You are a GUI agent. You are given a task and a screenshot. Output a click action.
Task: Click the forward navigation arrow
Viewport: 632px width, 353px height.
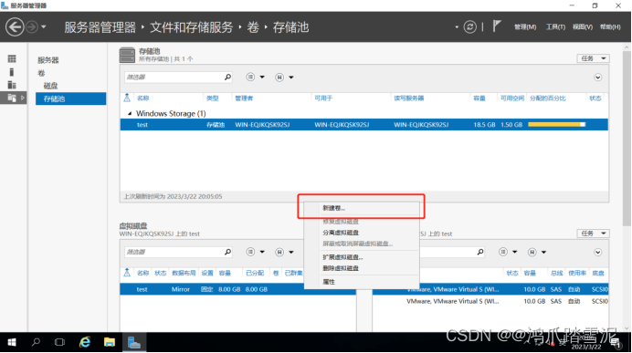pyautogui.click(x=32, y=27)
